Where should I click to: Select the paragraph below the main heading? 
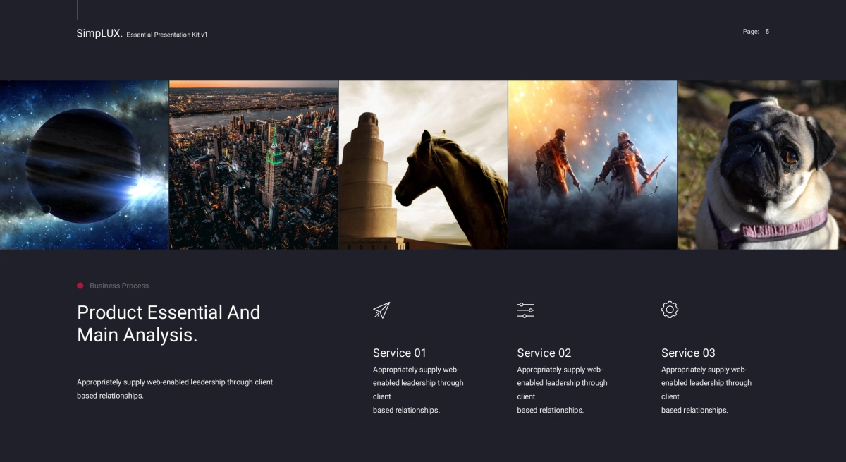(175, 389)
